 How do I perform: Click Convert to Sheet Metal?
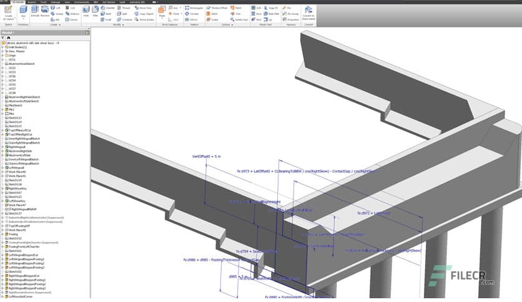tap(308, 13)
